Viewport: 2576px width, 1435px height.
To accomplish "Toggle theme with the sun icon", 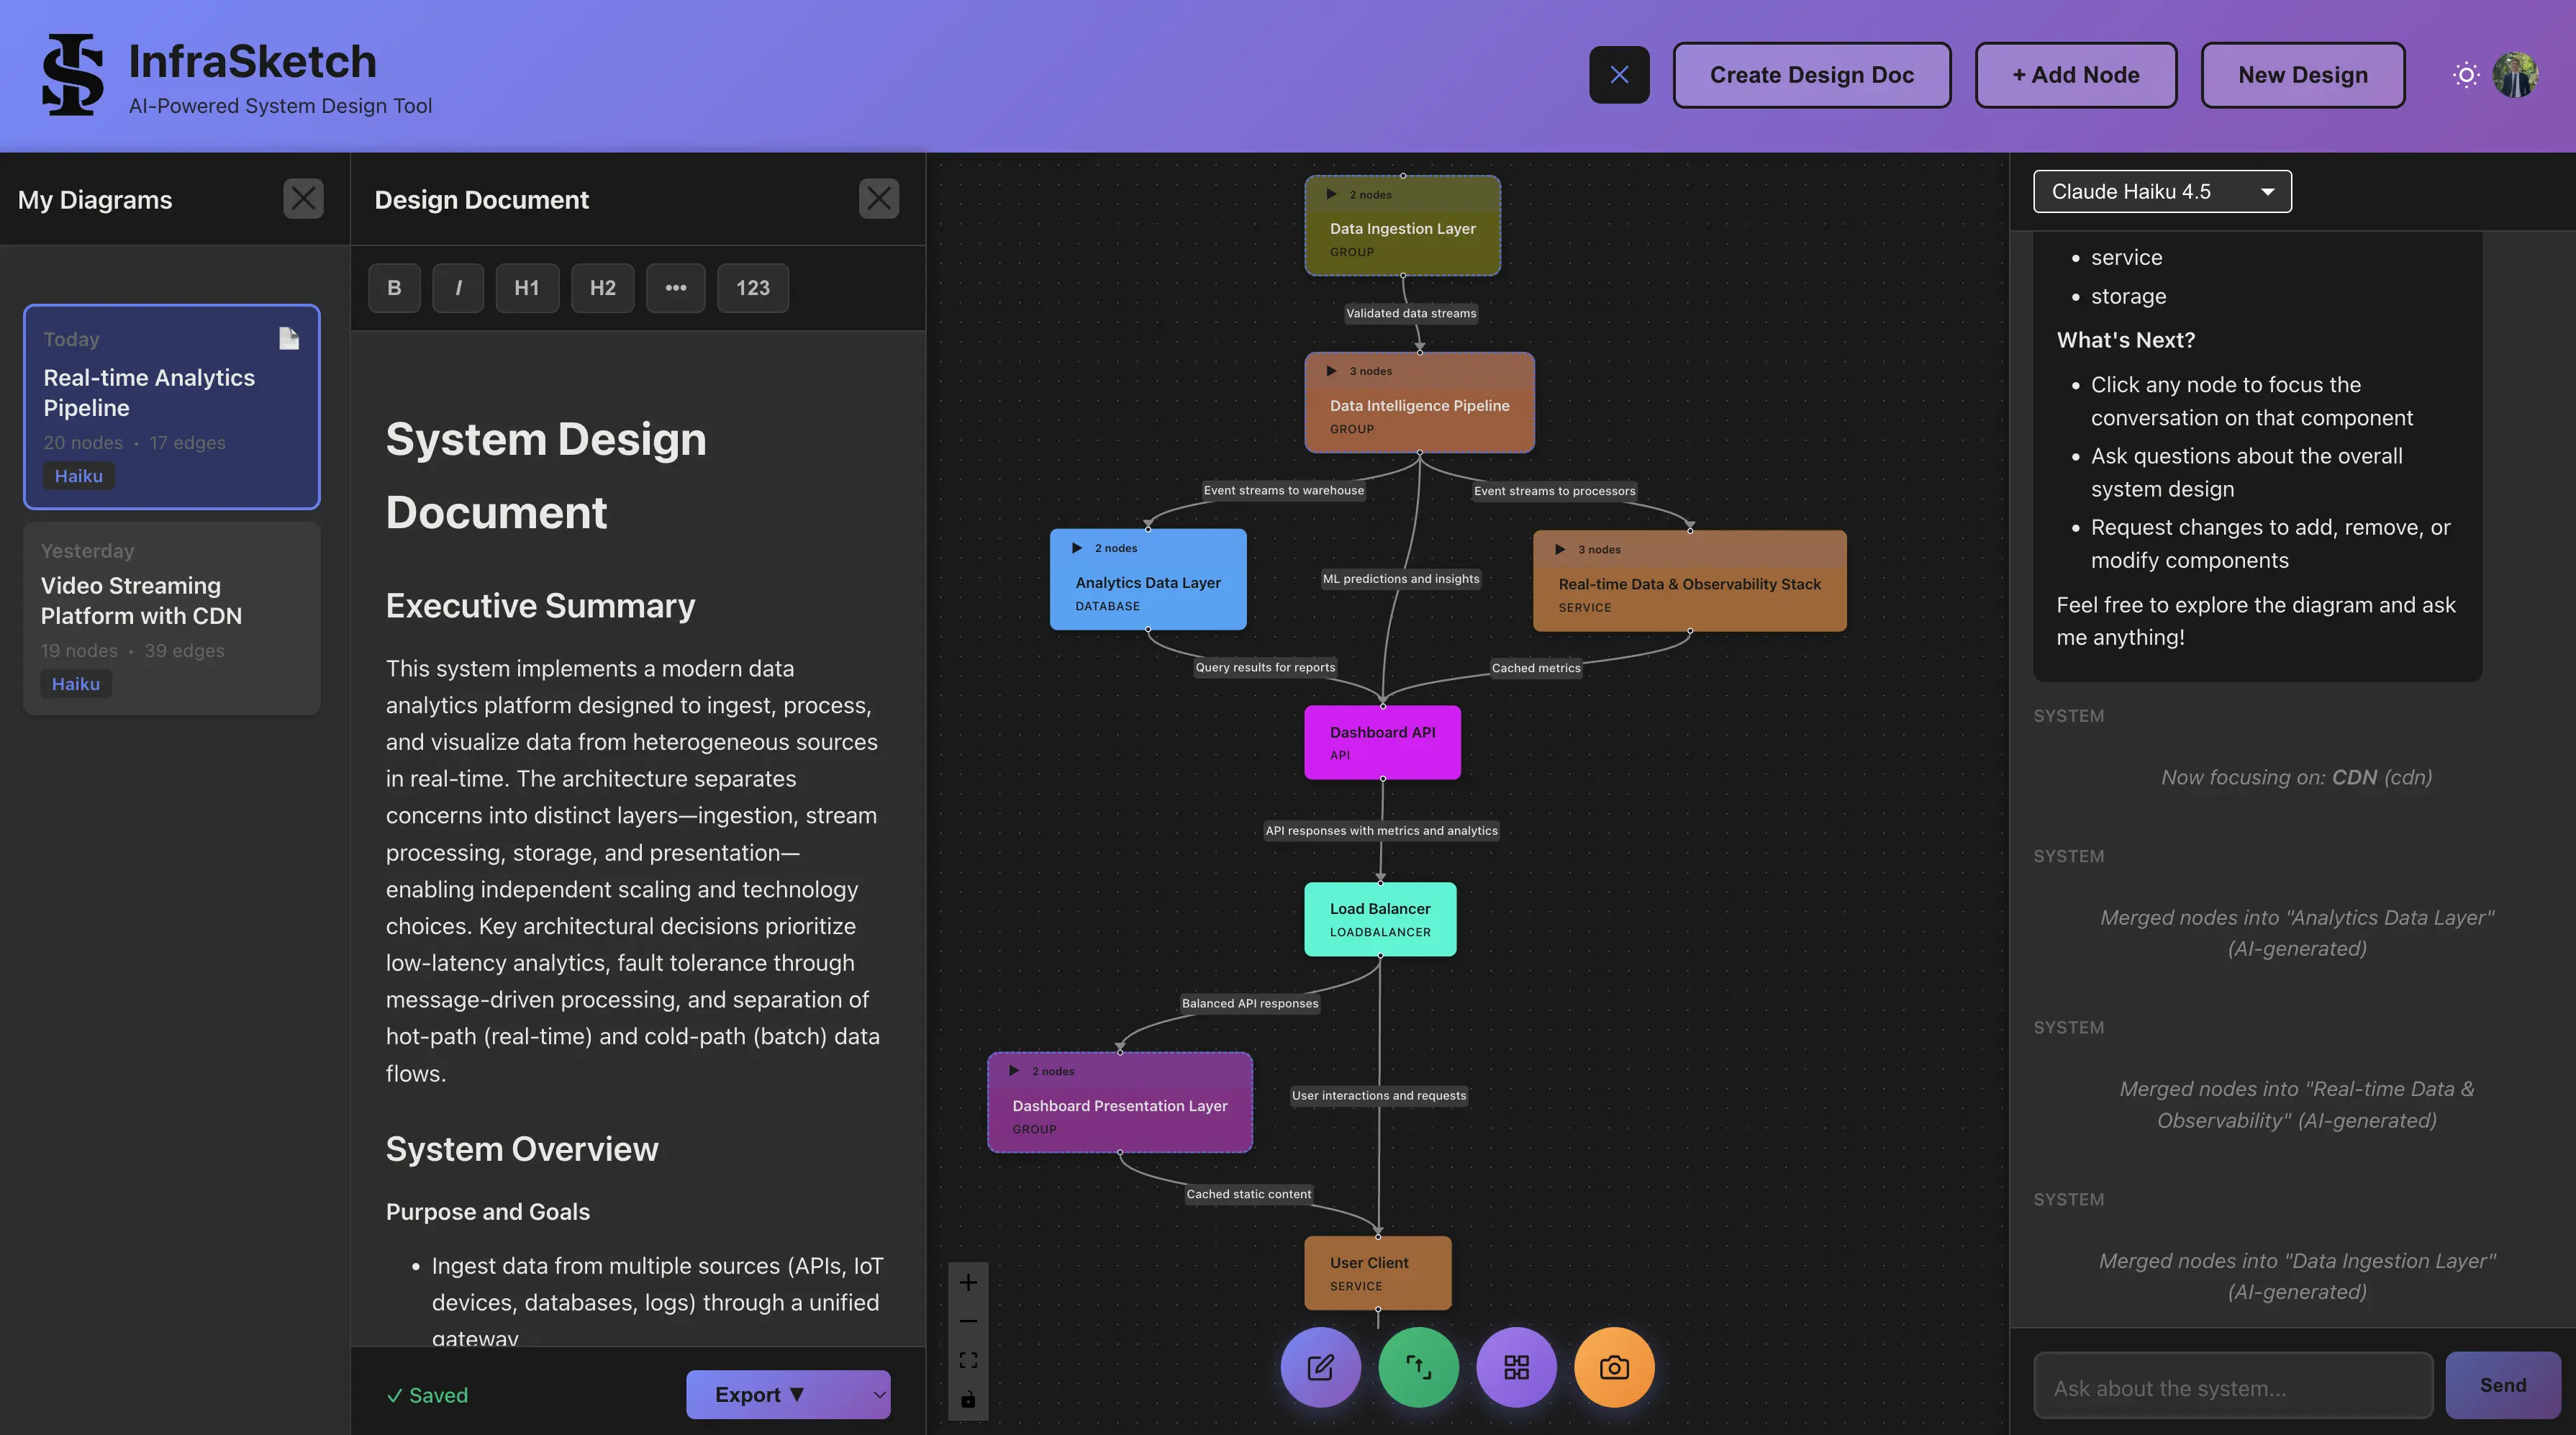I will (2465, 74).
